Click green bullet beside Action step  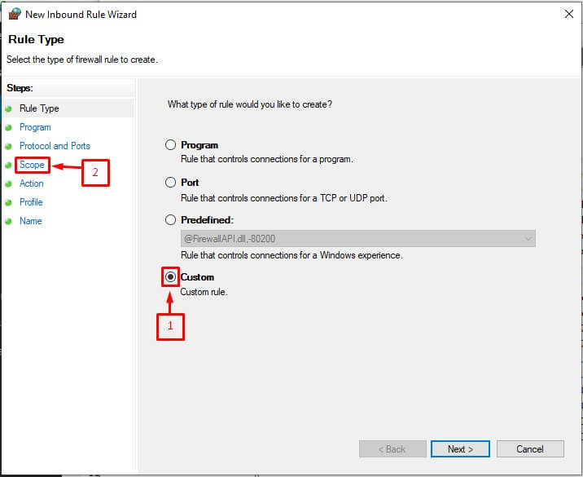coord(9,183)
